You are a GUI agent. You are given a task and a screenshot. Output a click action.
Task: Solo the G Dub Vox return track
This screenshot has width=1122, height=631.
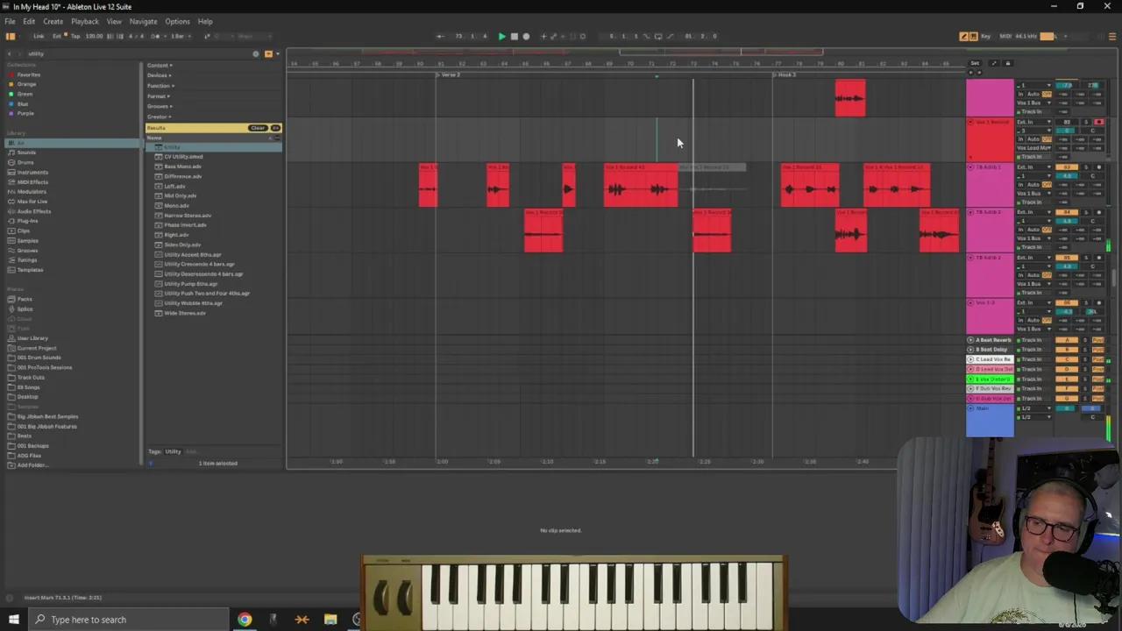1085,399
